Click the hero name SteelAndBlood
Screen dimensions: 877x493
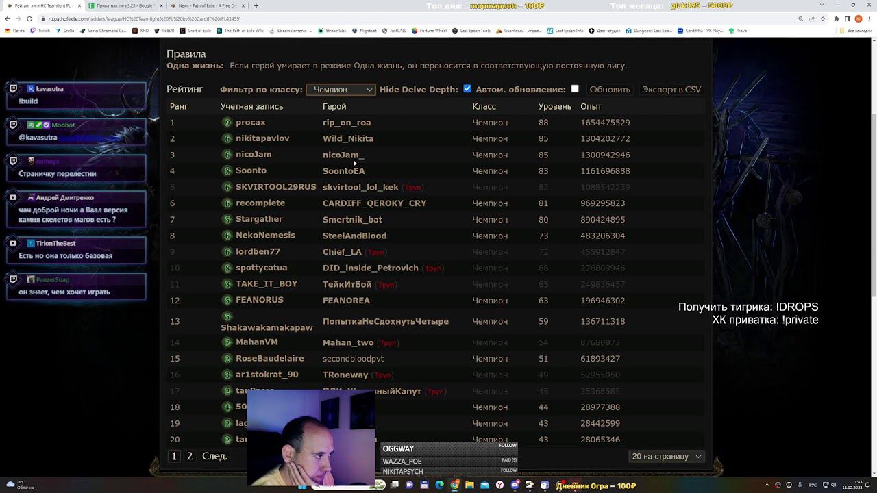[x=354, y=236]
